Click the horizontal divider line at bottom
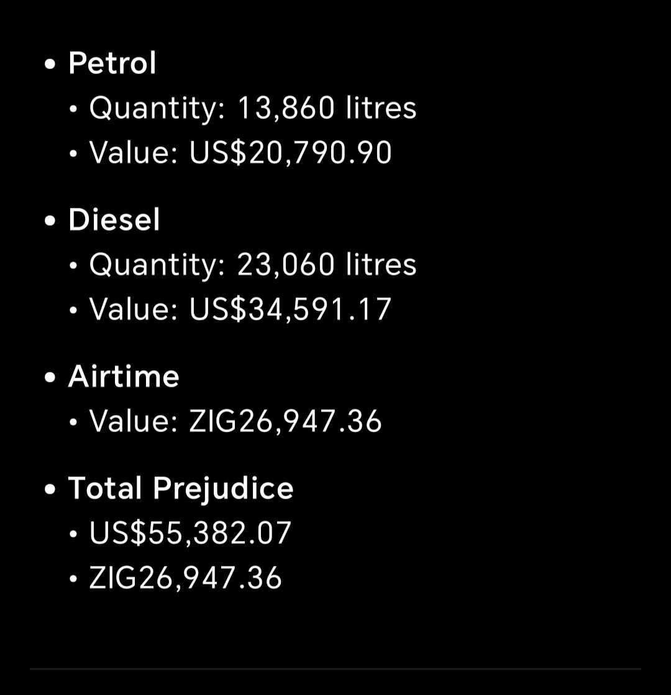 click(x=335, y=669)
